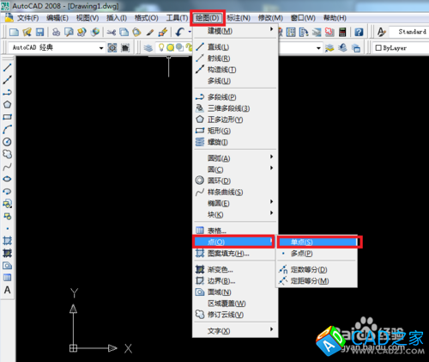
Task: Toggle the layer on/off lightbulb icon
Action: click(x=161, y=47)
